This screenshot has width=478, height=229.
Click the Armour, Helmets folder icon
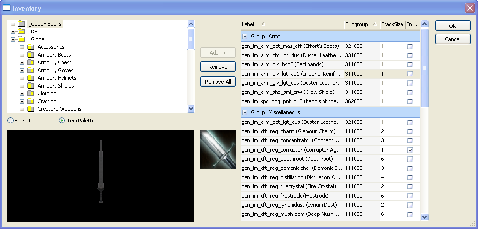[x=31, y=78]
